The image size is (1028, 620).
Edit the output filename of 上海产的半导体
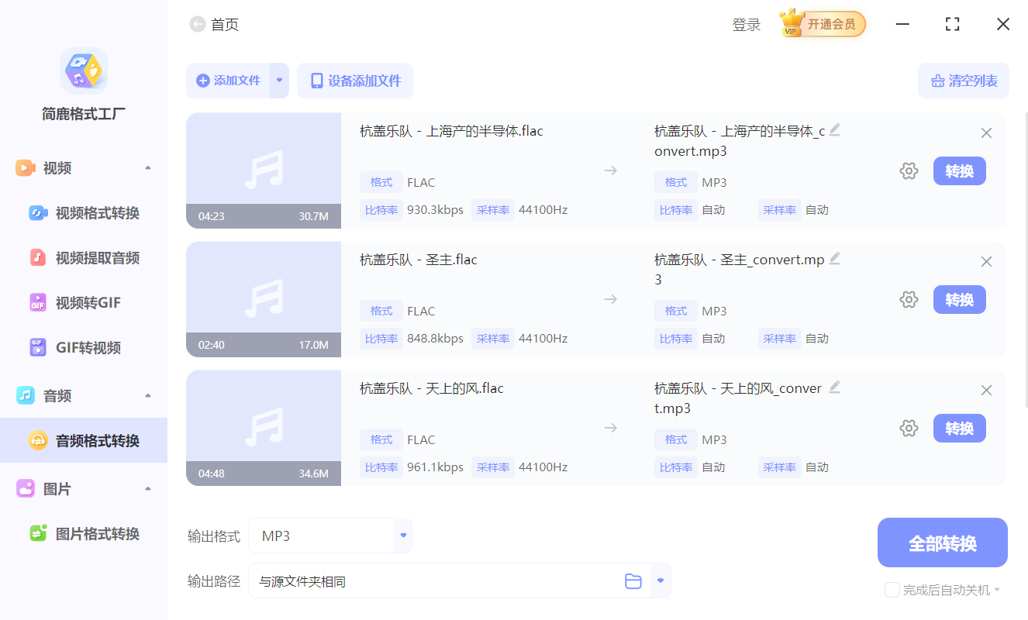(x=835, y=129)
